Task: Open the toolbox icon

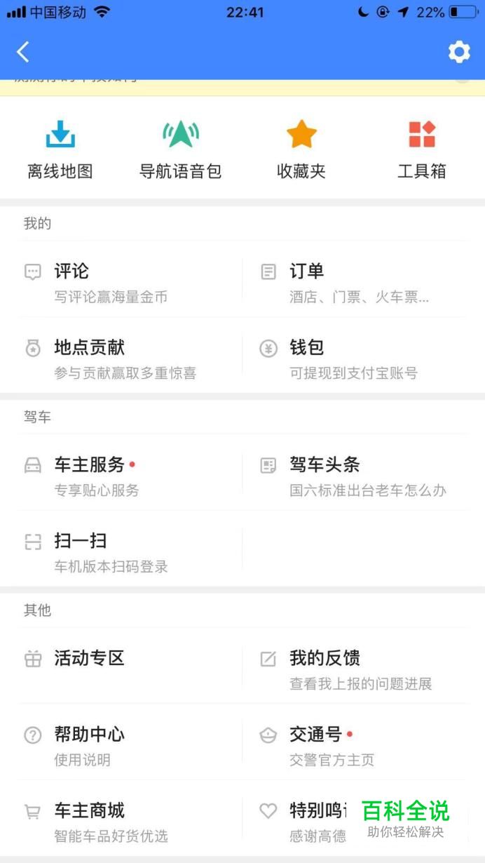Action: tap(422, 134)
